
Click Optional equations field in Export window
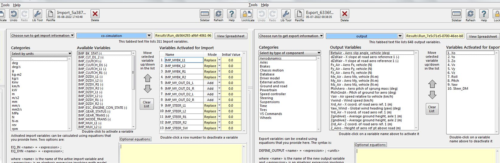[426, 156]
